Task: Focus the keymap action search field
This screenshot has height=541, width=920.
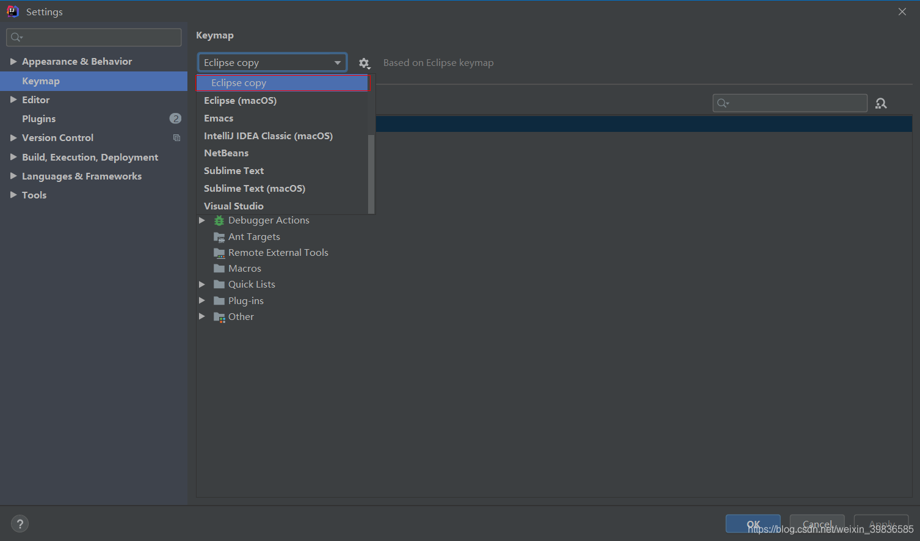Action: tap(790, 103)
